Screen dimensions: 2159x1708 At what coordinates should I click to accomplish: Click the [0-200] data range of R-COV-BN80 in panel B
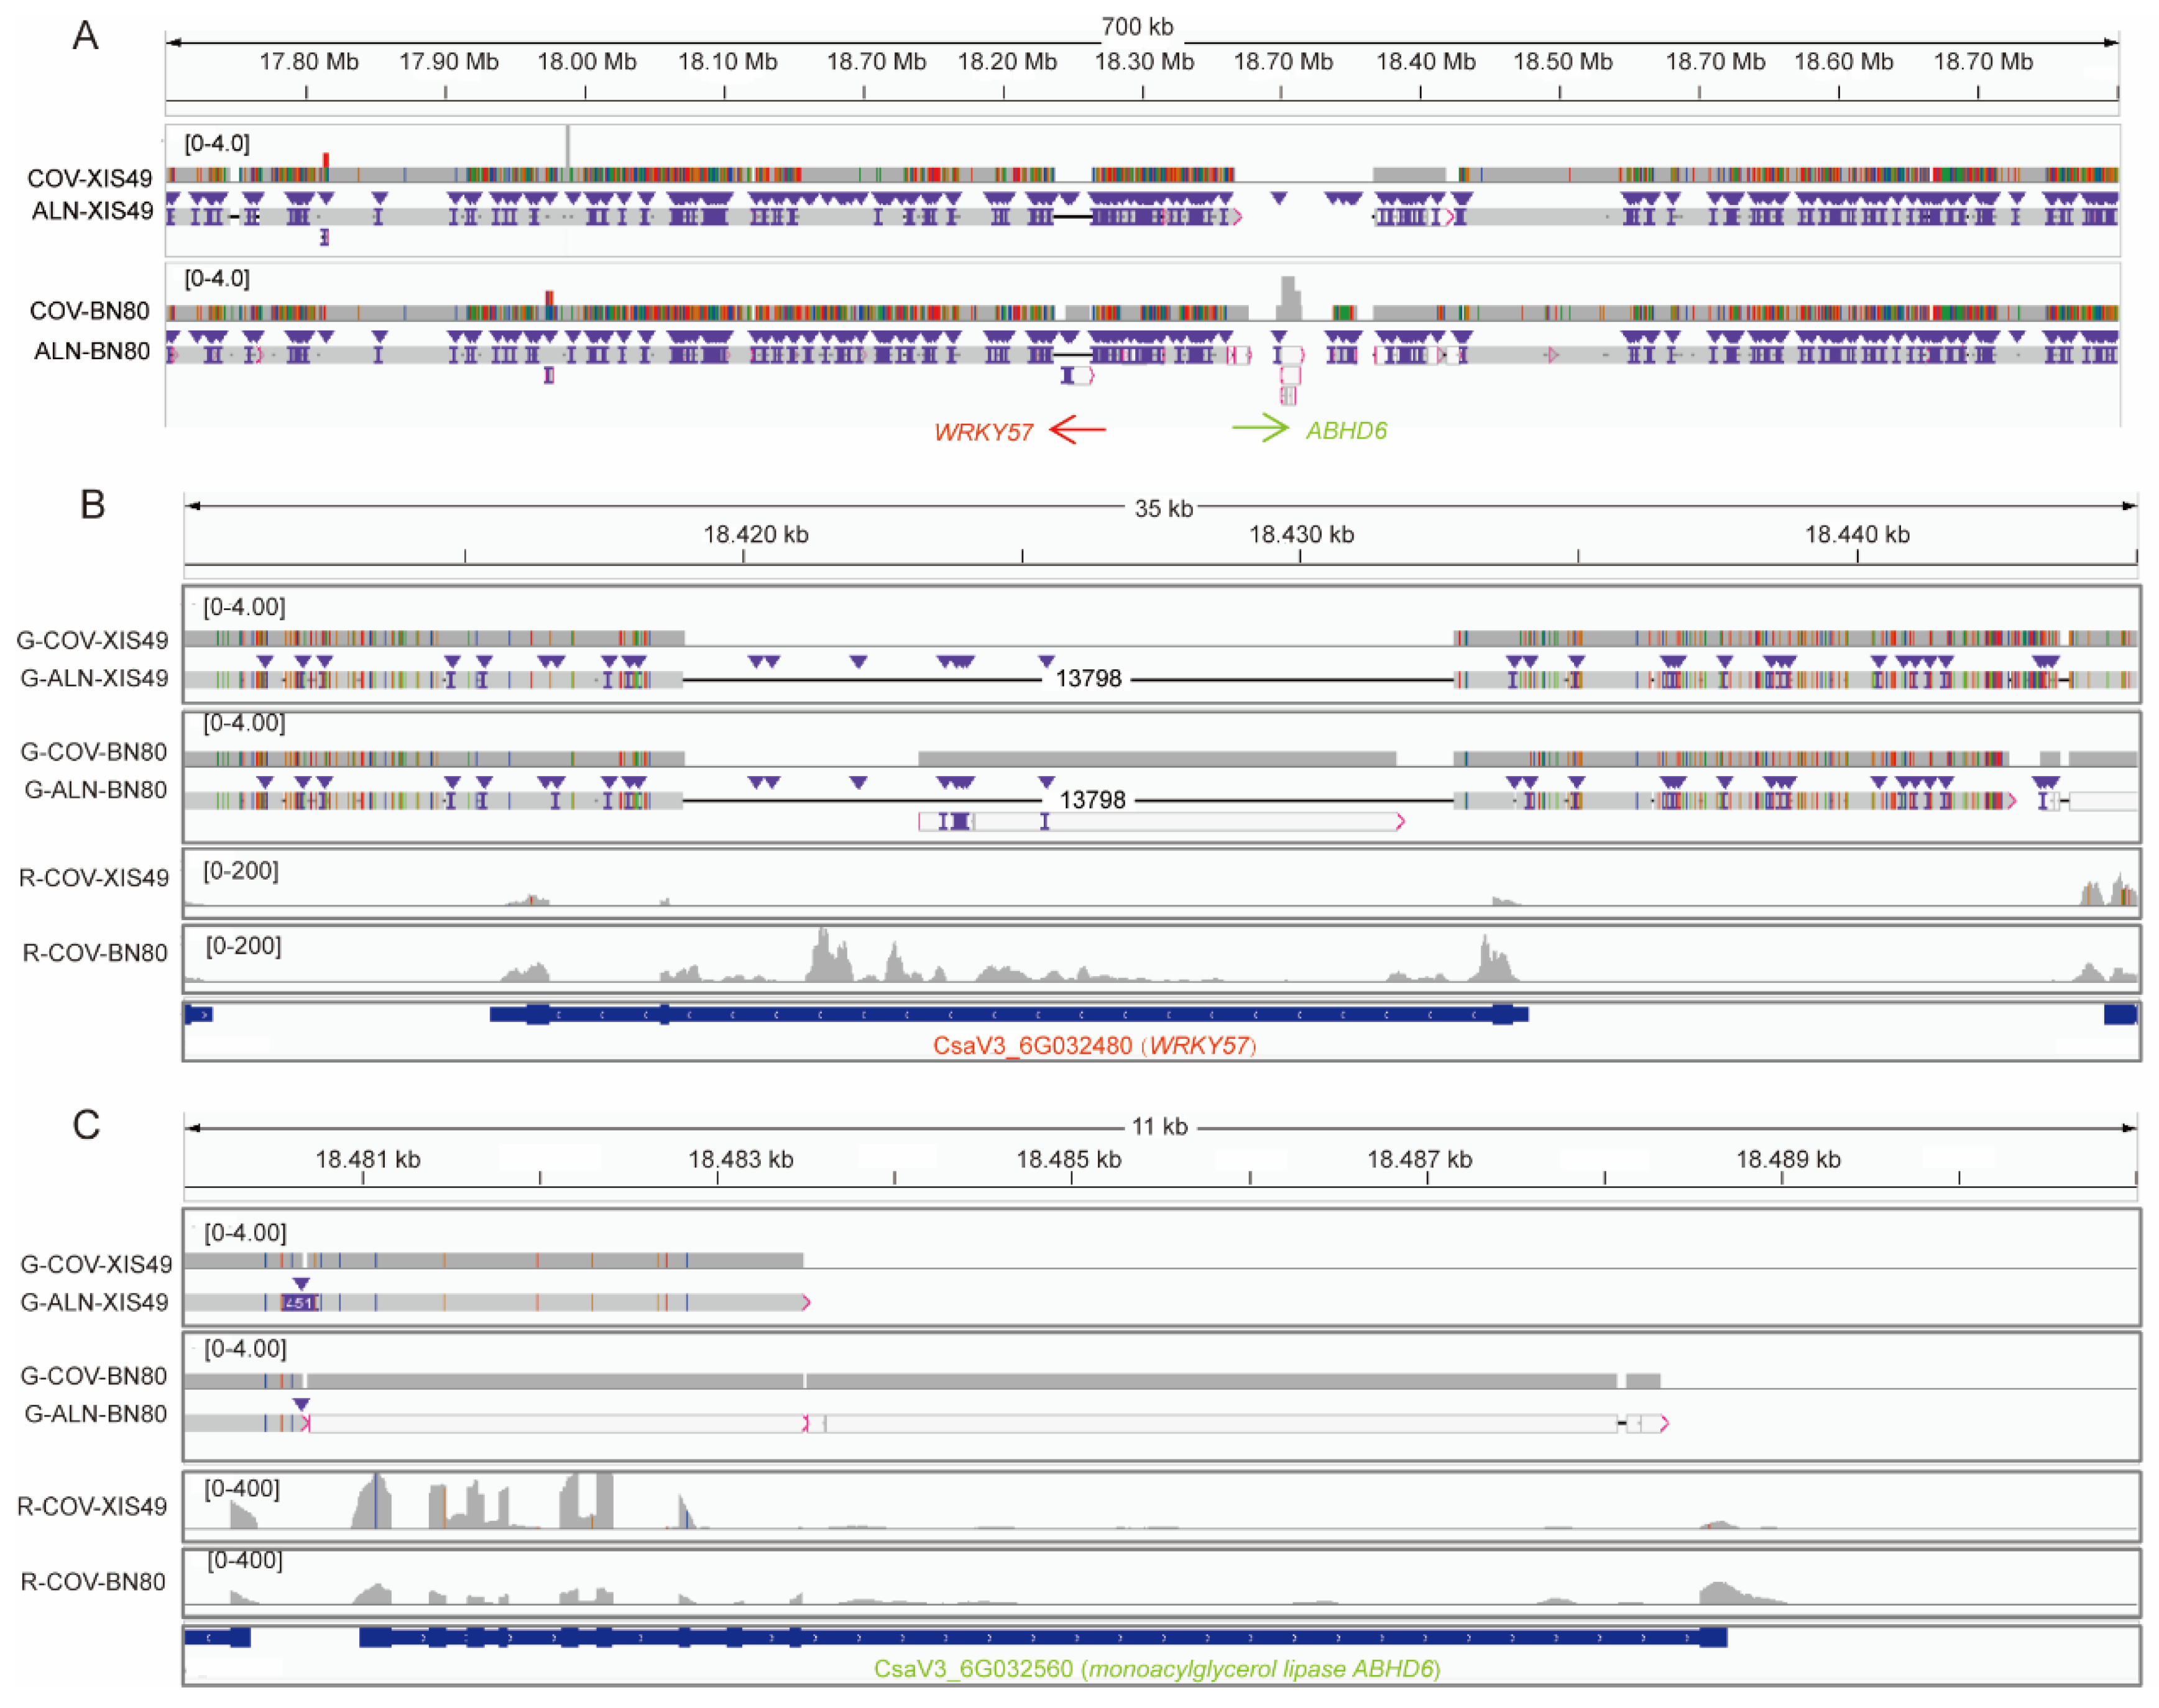[x=243, y=946]
